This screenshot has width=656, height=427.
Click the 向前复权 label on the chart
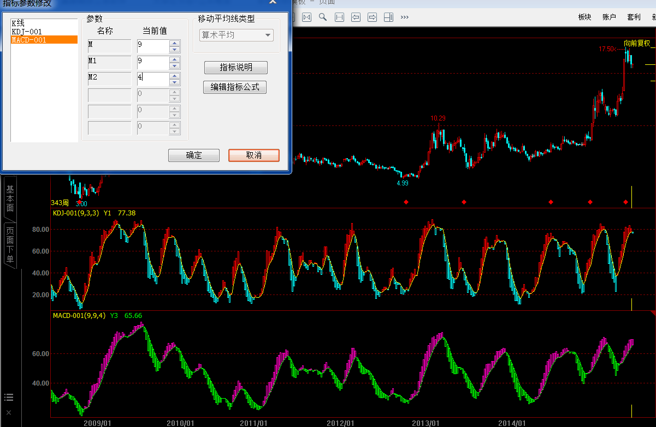tap(637, 43)
